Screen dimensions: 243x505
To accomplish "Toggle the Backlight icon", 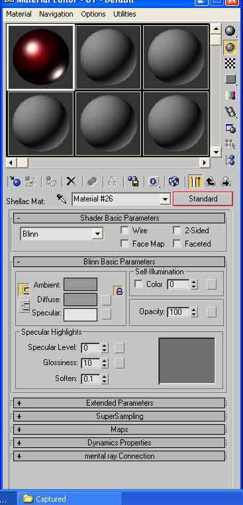I will tap(230, 47).
